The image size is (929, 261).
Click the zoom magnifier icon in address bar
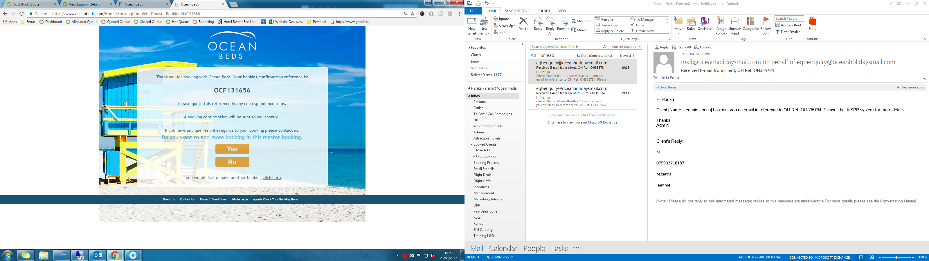click(406, 14)
